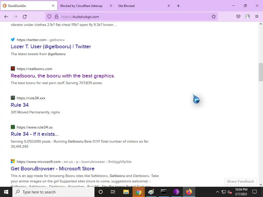This screenshot has width=263, height=197.
Task: Click the green rule34.us favicon
Action: [x=13, y=127]
